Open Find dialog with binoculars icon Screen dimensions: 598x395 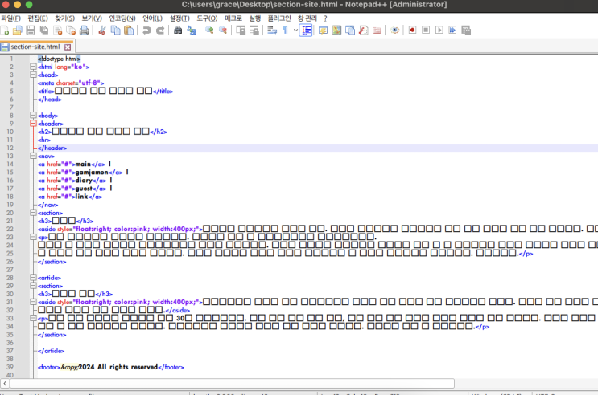point(178,31)
